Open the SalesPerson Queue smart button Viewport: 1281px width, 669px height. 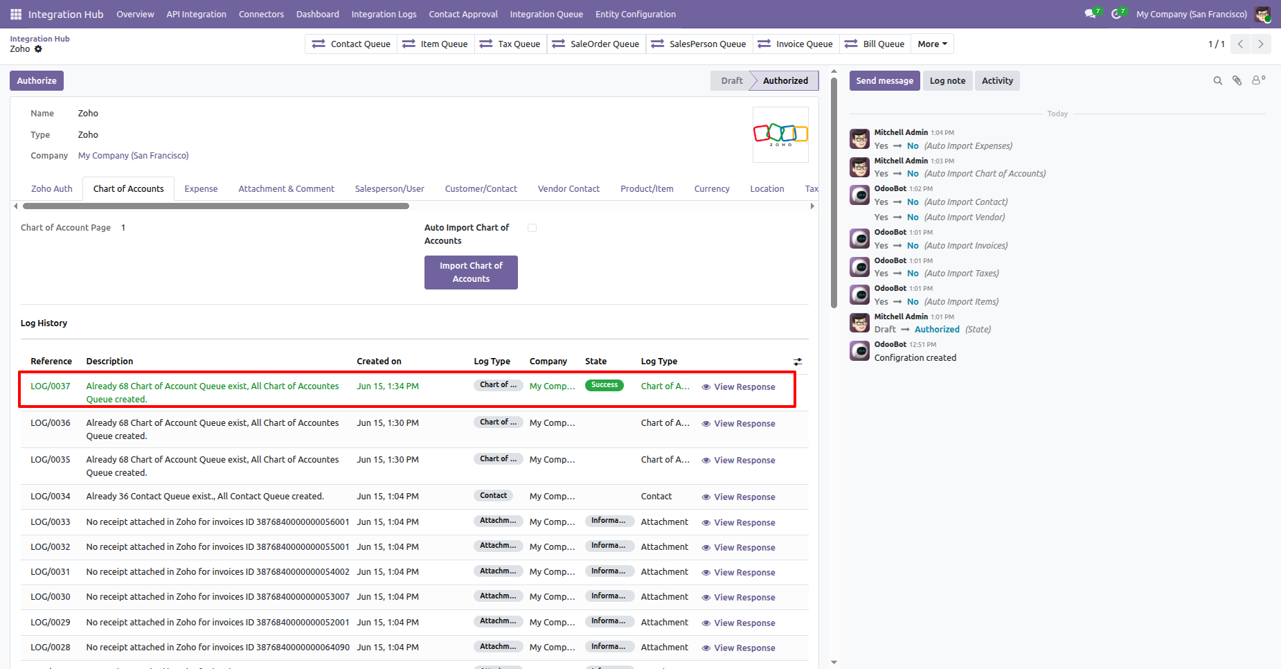699,44
